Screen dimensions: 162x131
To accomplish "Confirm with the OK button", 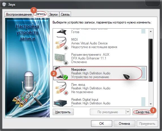I will 101,123.
